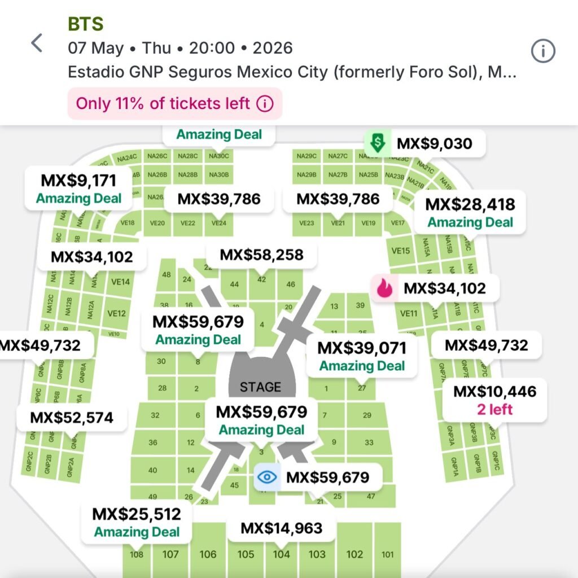Tap the back arrow chevron
Image resolution: width=578 pixels, height=578 pixels.
click(x=37, y=43)
